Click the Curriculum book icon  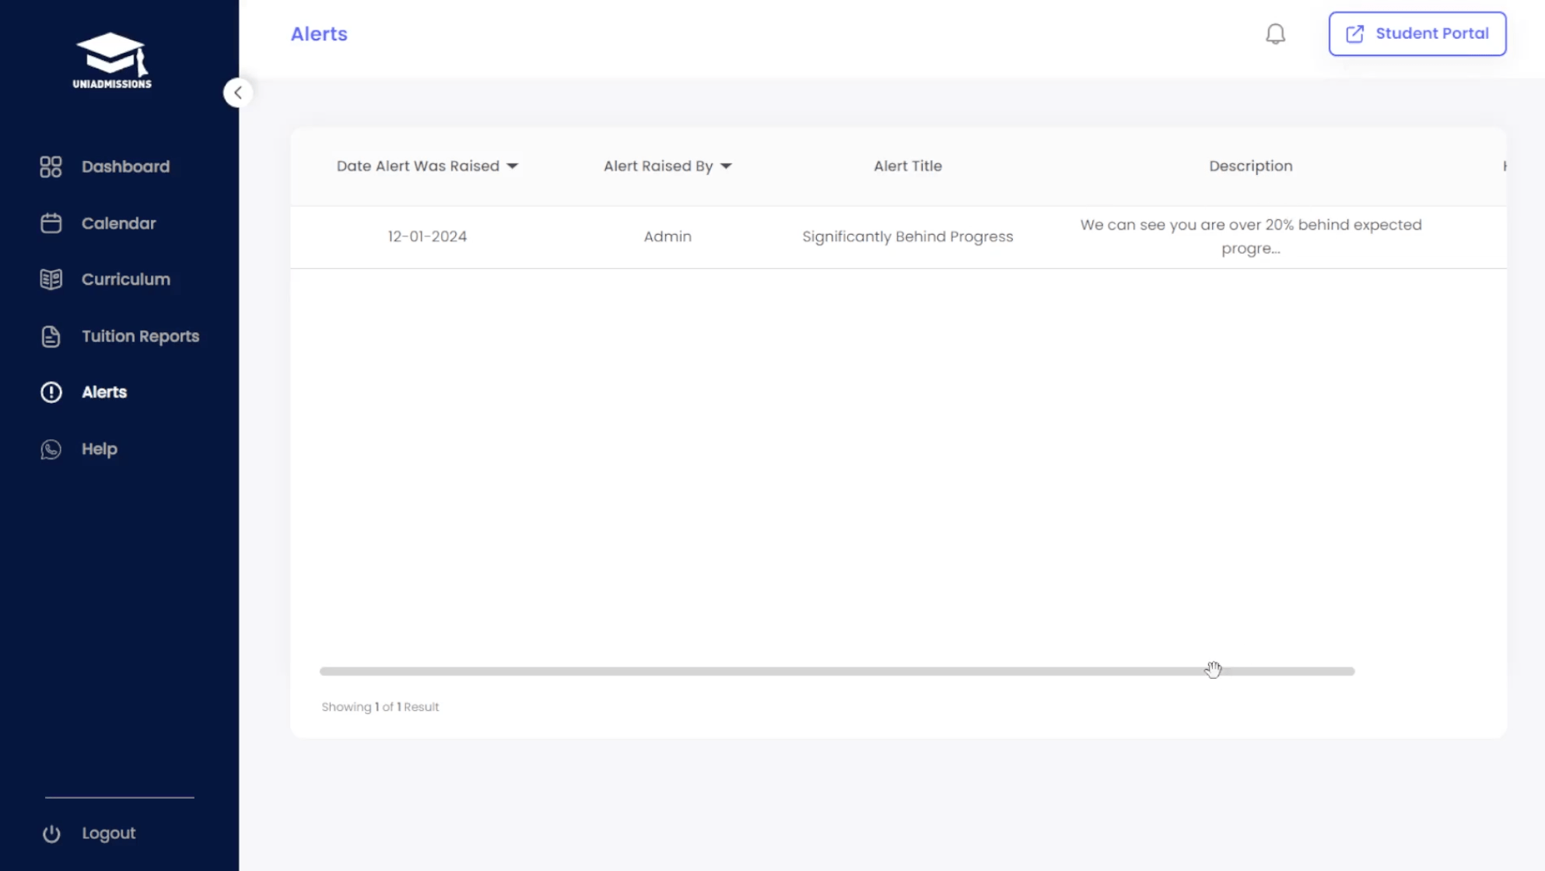[x=51, y=279]
